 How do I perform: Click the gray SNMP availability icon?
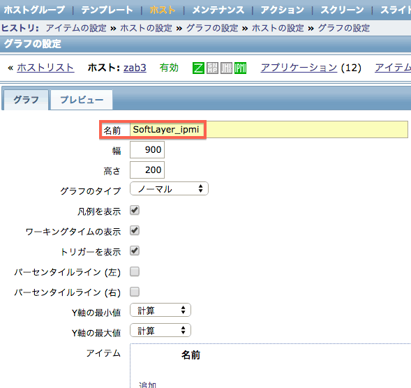[212, 68]
